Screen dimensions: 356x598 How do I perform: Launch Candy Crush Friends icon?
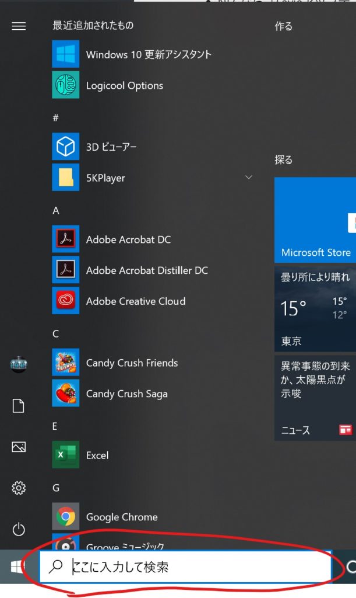(x=66, y=362)
